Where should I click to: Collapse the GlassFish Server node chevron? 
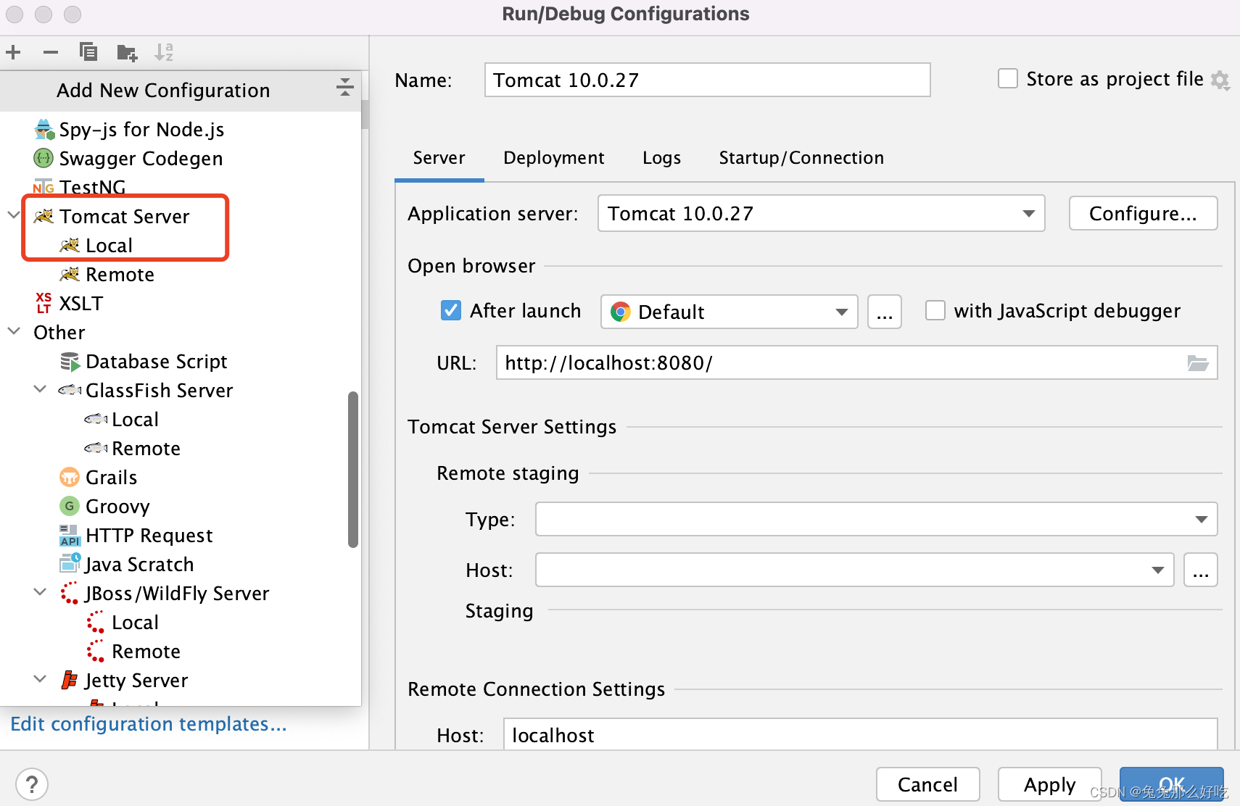click(40, 389)
